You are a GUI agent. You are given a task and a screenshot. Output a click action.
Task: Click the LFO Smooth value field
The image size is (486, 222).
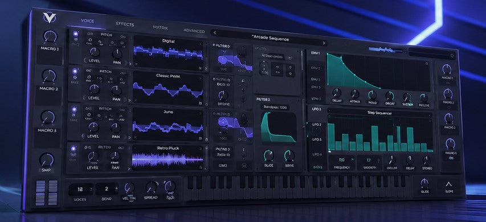369,160
